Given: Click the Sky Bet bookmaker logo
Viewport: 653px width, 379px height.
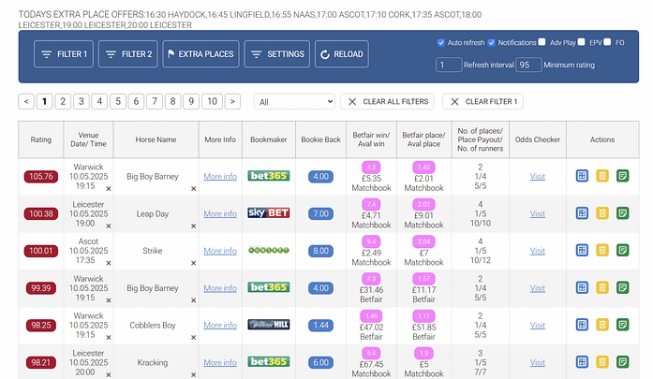Looking at the screenshot, I should point(268,213).
